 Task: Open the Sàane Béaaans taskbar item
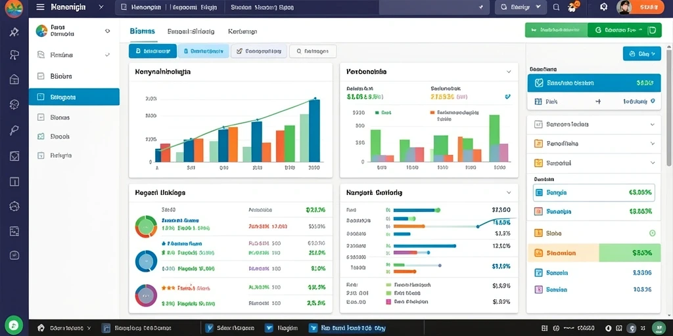click(x=230, y=328)
